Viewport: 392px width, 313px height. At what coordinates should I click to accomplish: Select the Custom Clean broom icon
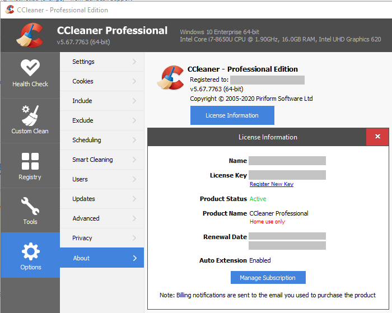point(30,115)
